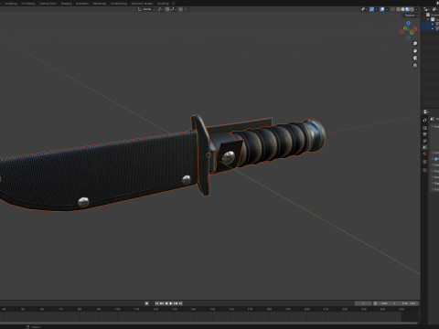The width and height of the screenshot is (439, 329).
Task: Open proportional editing falloff menu
Action: [187, 9]
